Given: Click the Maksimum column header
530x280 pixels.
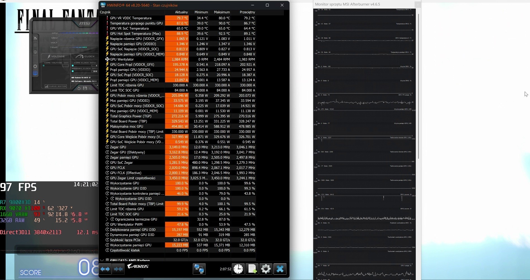Looking at the screenshot, I should tap(220, 12).
